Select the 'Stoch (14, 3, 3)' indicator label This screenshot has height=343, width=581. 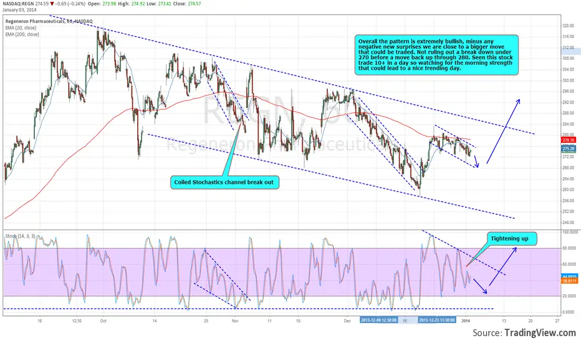click(21, 236)
